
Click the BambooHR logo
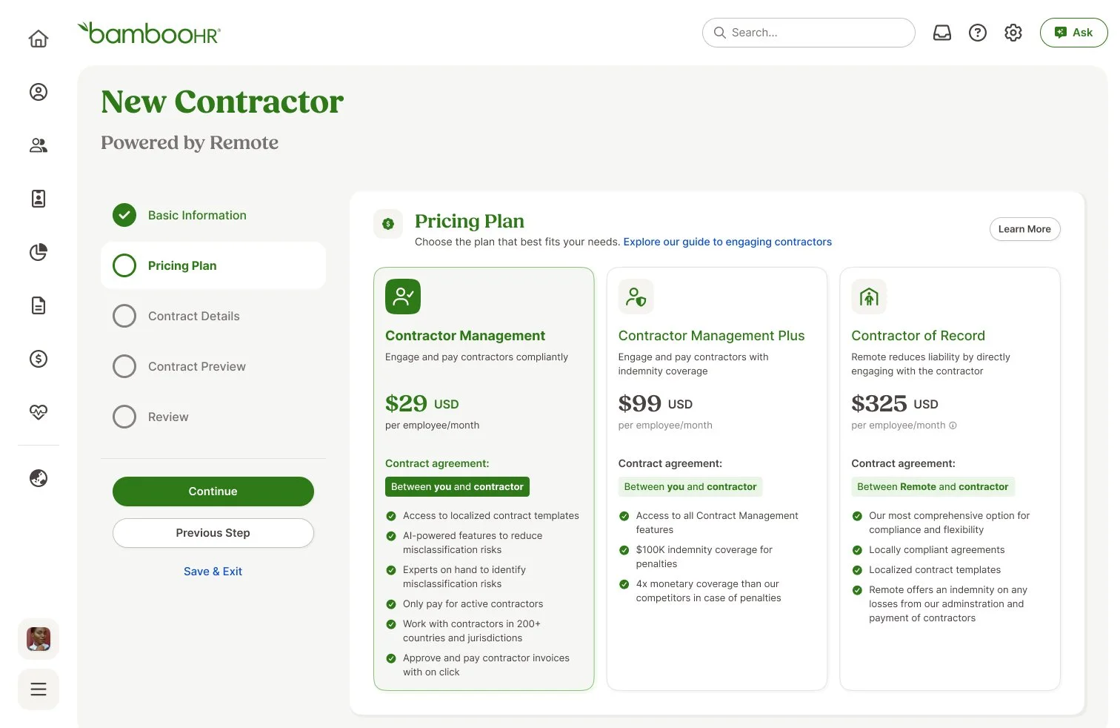point(149,33)
